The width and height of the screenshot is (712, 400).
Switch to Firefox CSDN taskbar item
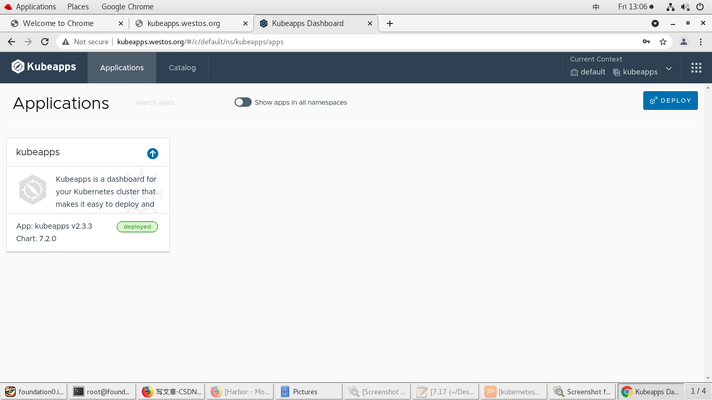(x=171, y=392)
